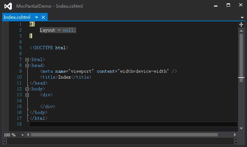The width and height of the screenshot is (247, 147).
Task: Click the editor horizontal scroll right arrow
Action: [x=236, y=135]
